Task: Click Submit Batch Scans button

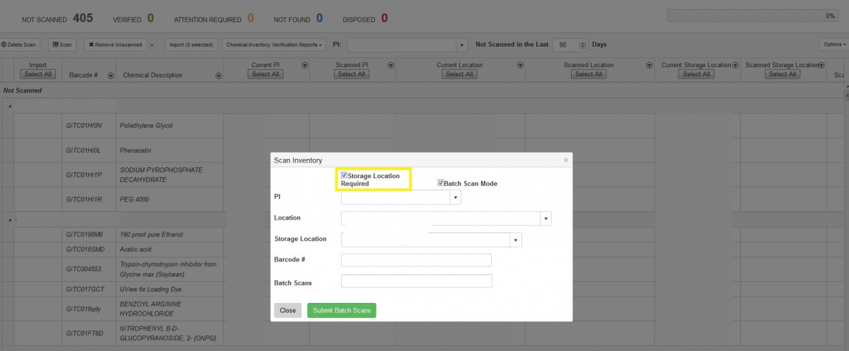Action: (x=341, y=311)
